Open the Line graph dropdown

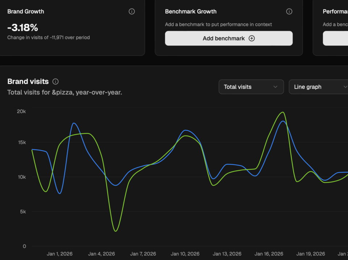319,87
